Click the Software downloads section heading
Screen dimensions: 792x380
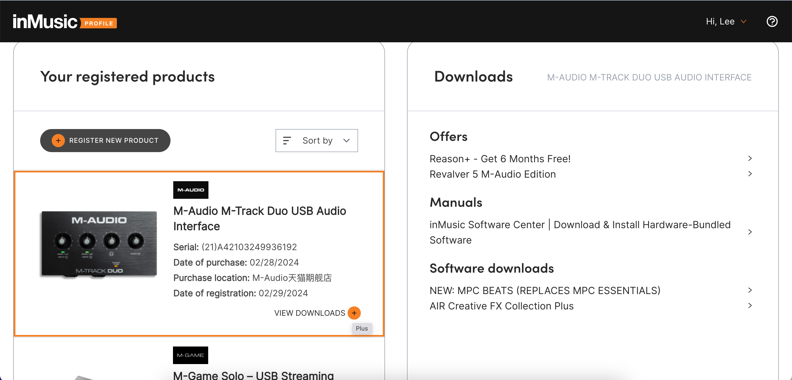[491, 268]
